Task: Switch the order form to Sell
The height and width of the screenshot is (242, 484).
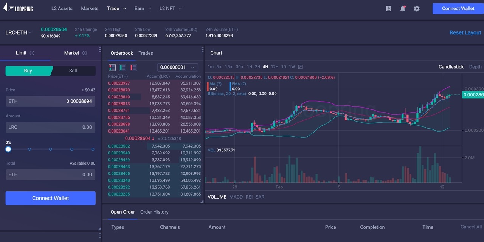Action: tap(73, 71)
